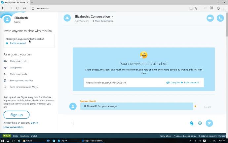
Task: Go back with the browser back arrow
Action: coord(3,8)
